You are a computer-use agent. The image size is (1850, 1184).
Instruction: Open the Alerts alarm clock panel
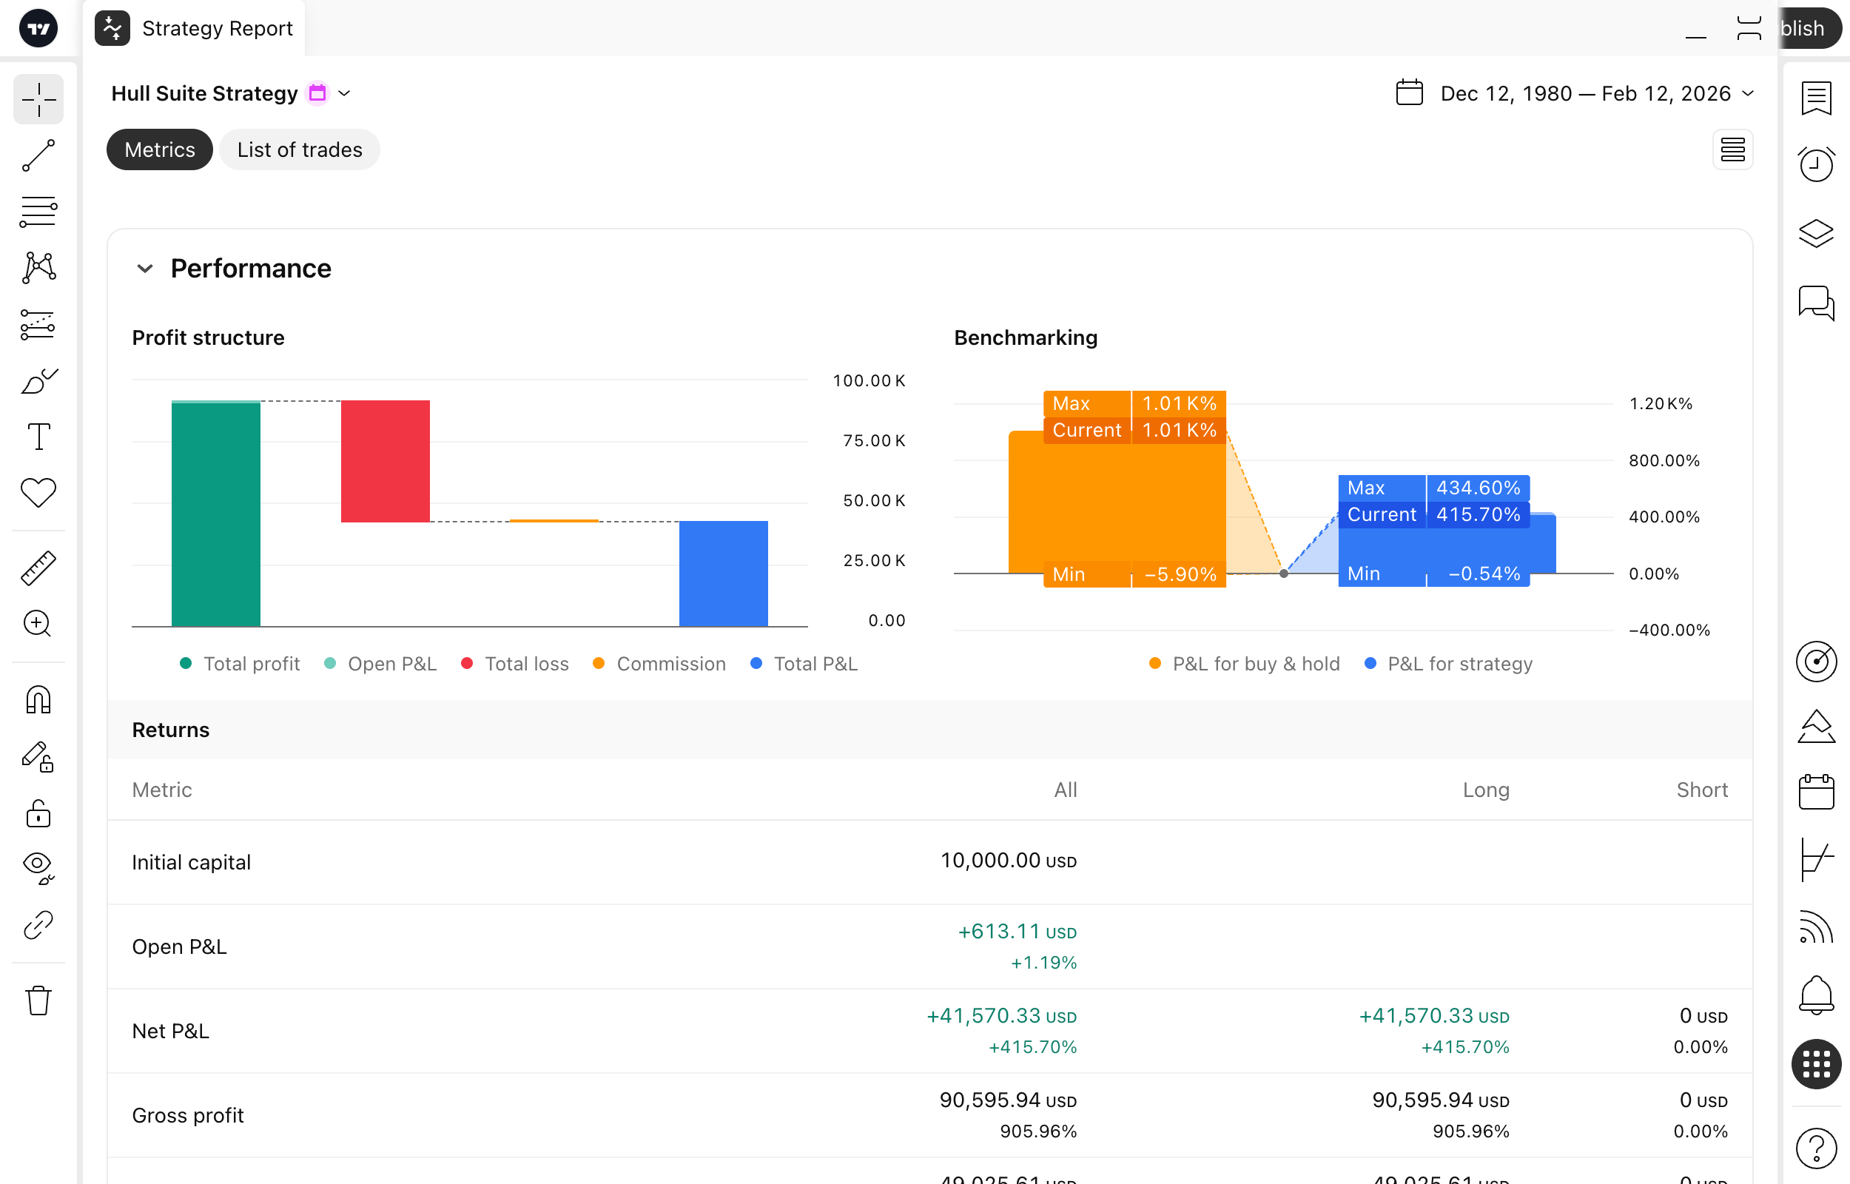click(1815, 164)
